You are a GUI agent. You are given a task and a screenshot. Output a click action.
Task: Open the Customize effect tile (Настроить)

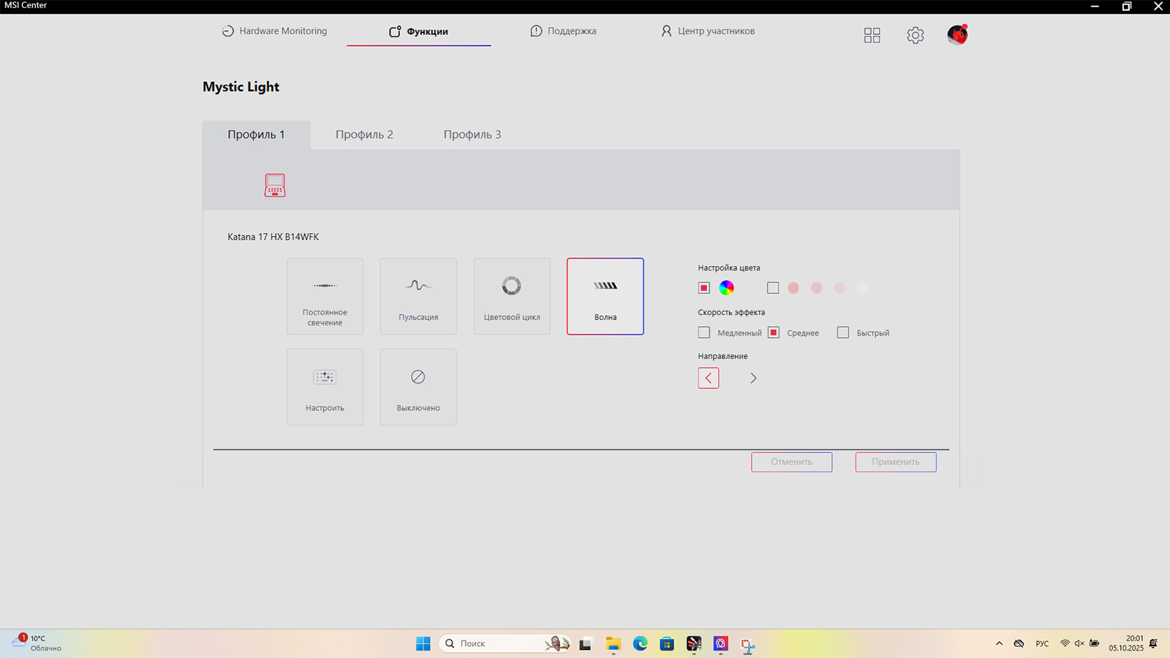(x=325, y=387)
